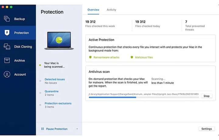Open the Detected issues link
Screen dimensions: 219x140
[x=55, y=79]
